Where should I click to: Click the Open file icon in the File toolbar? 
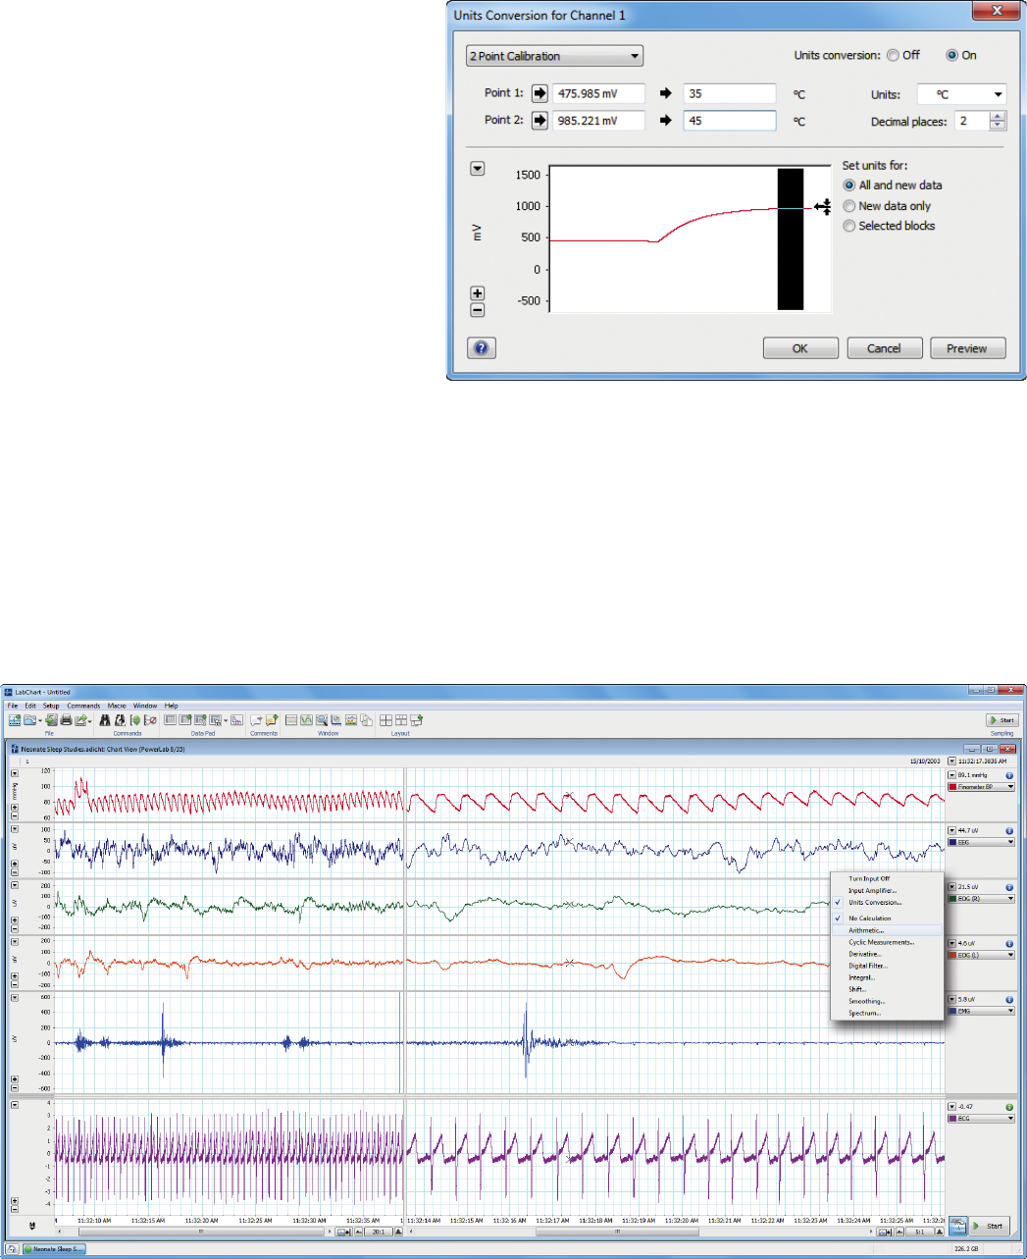(x=28, y=720)
